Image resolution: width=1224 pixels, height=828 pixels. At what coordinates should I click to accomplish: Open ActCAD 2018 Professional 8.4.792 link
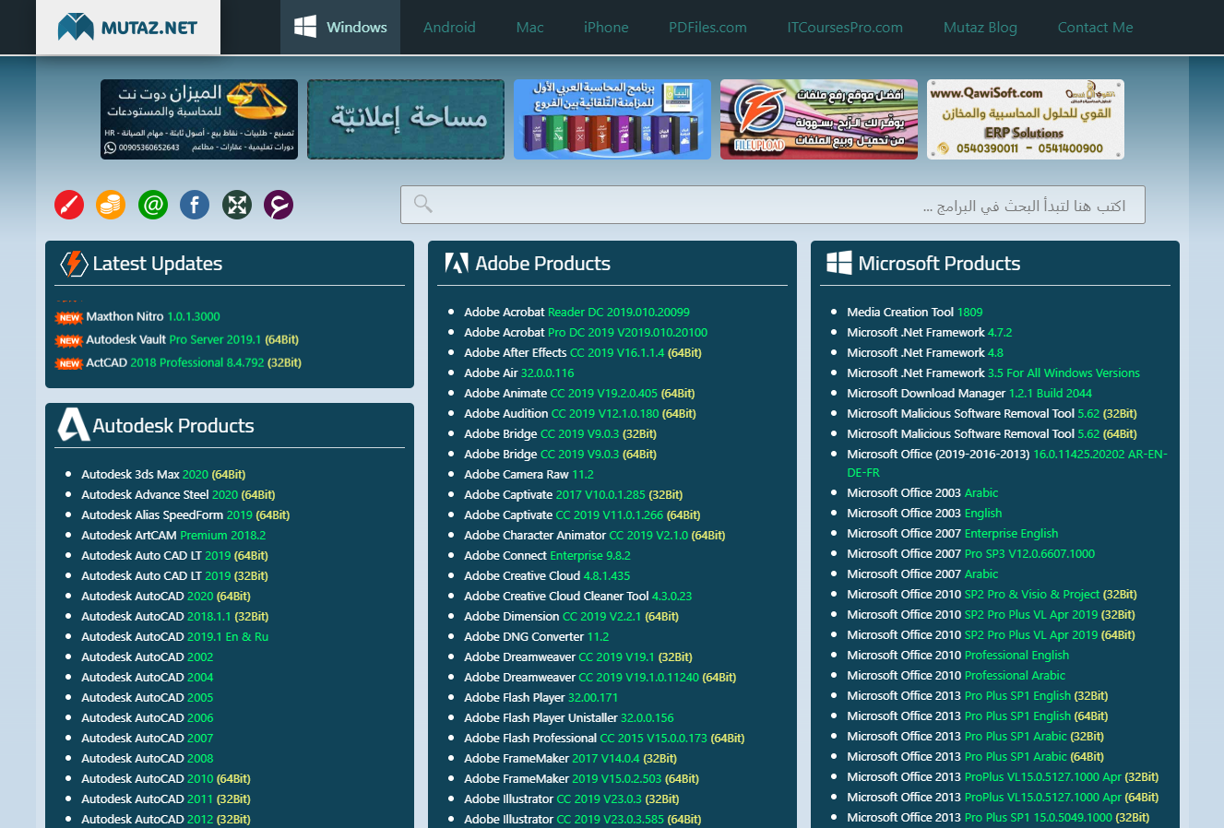pyautogui.click(x=194, y=362)
